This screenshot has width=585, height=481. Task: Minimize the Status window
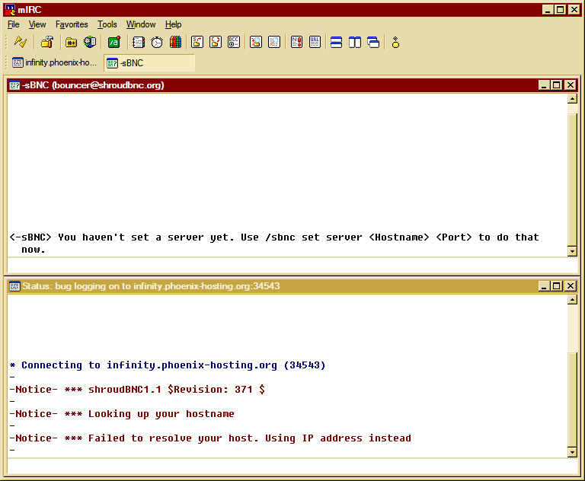(544, 286)
